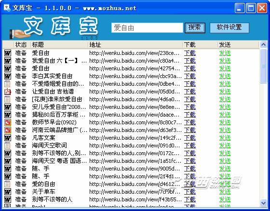Select Word icon beside 关于单车
This screenshot has height=211, width=270.
click(x=8, y=192)
